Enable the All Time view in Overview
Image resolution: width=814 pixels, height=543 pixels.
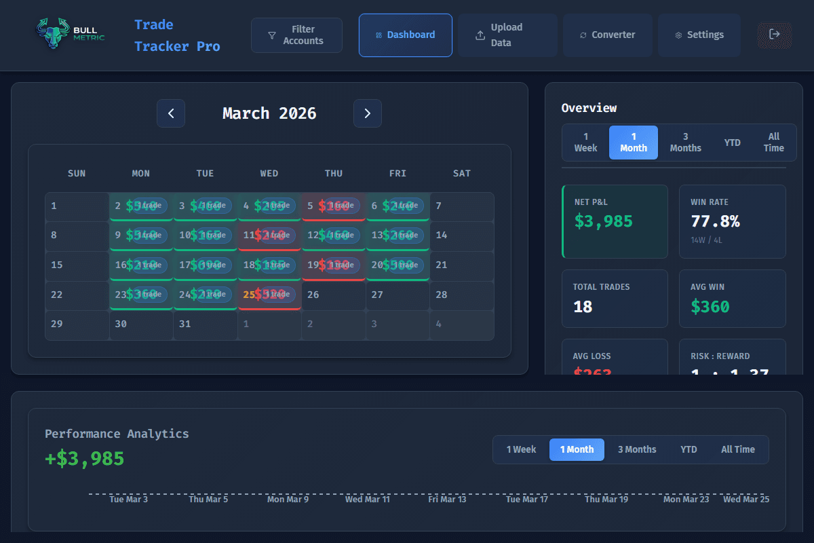pyautogui.click(x=773, y=142)
